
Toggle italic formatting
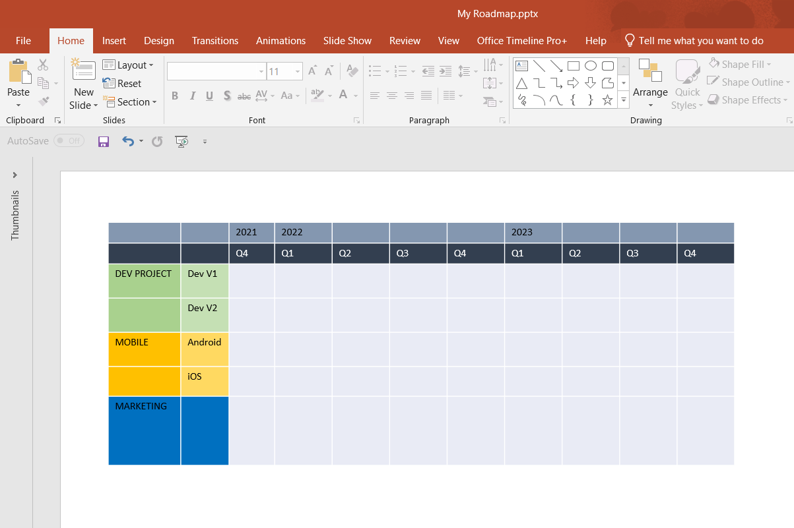coord(192,96)
